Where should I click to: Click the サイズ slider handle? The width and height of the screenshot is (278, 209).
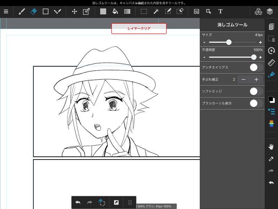(229, 42)
